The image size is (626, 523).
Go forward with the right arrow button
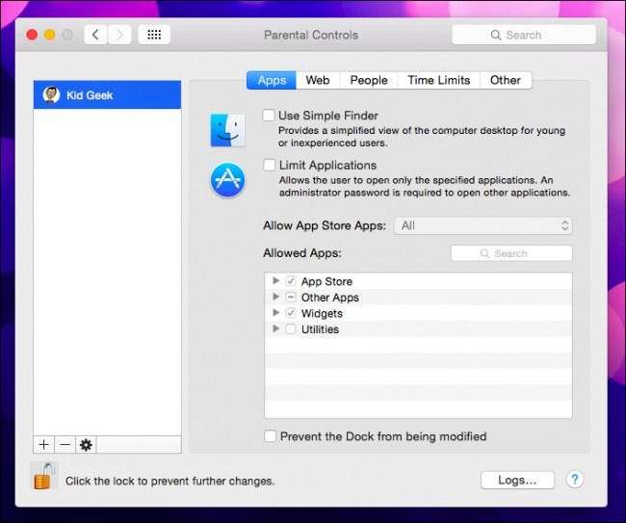pos(119,35)
